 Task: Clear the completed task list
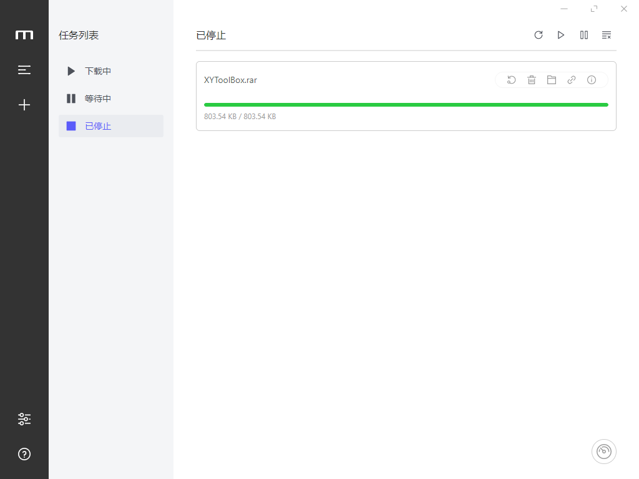click(x=606, y=35)
